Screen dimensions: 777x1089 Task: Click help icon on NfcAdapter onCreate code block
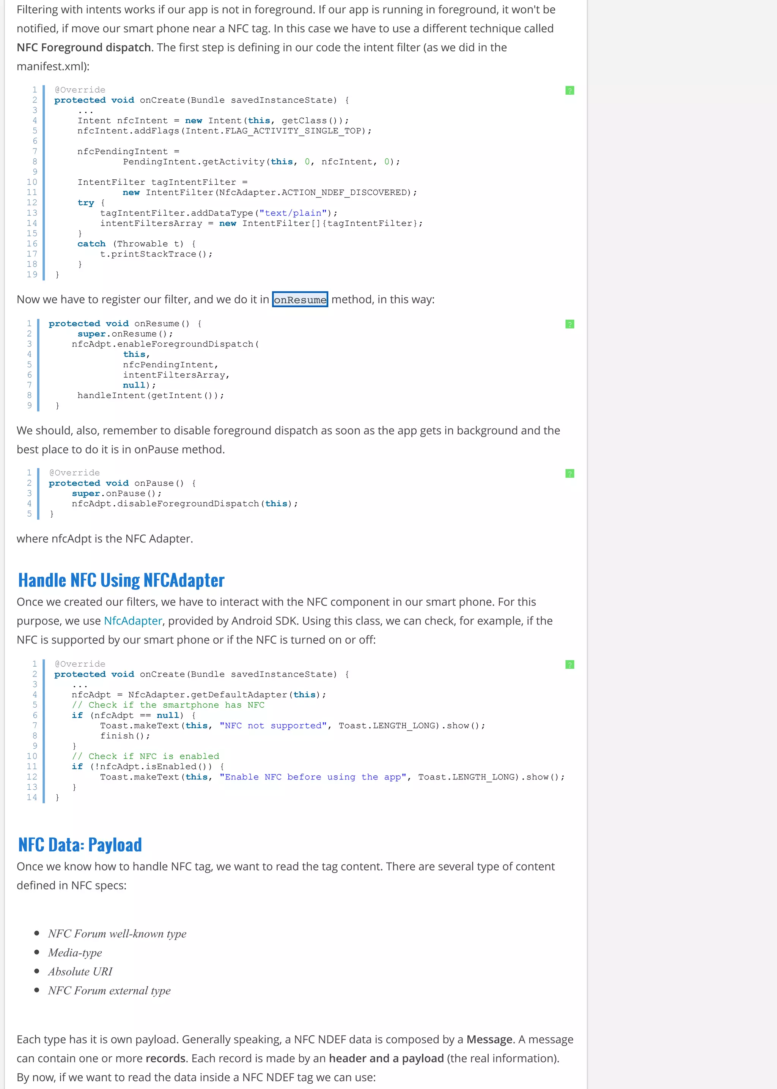click(569, 665)
